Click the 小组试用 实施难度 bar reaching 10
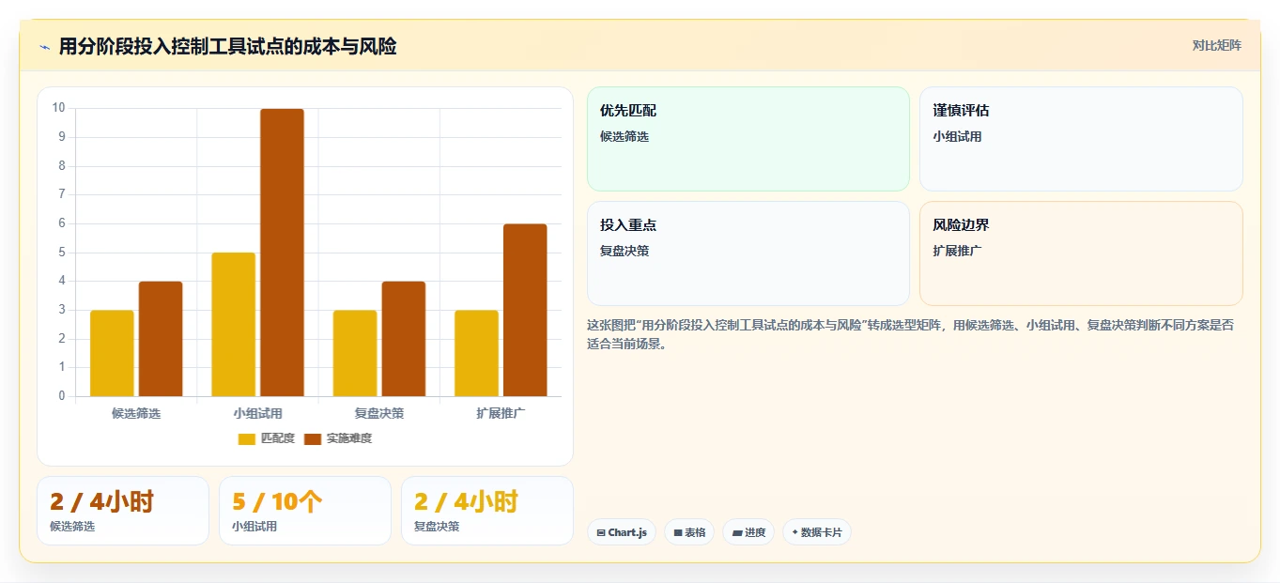 [x=282, y=253]
